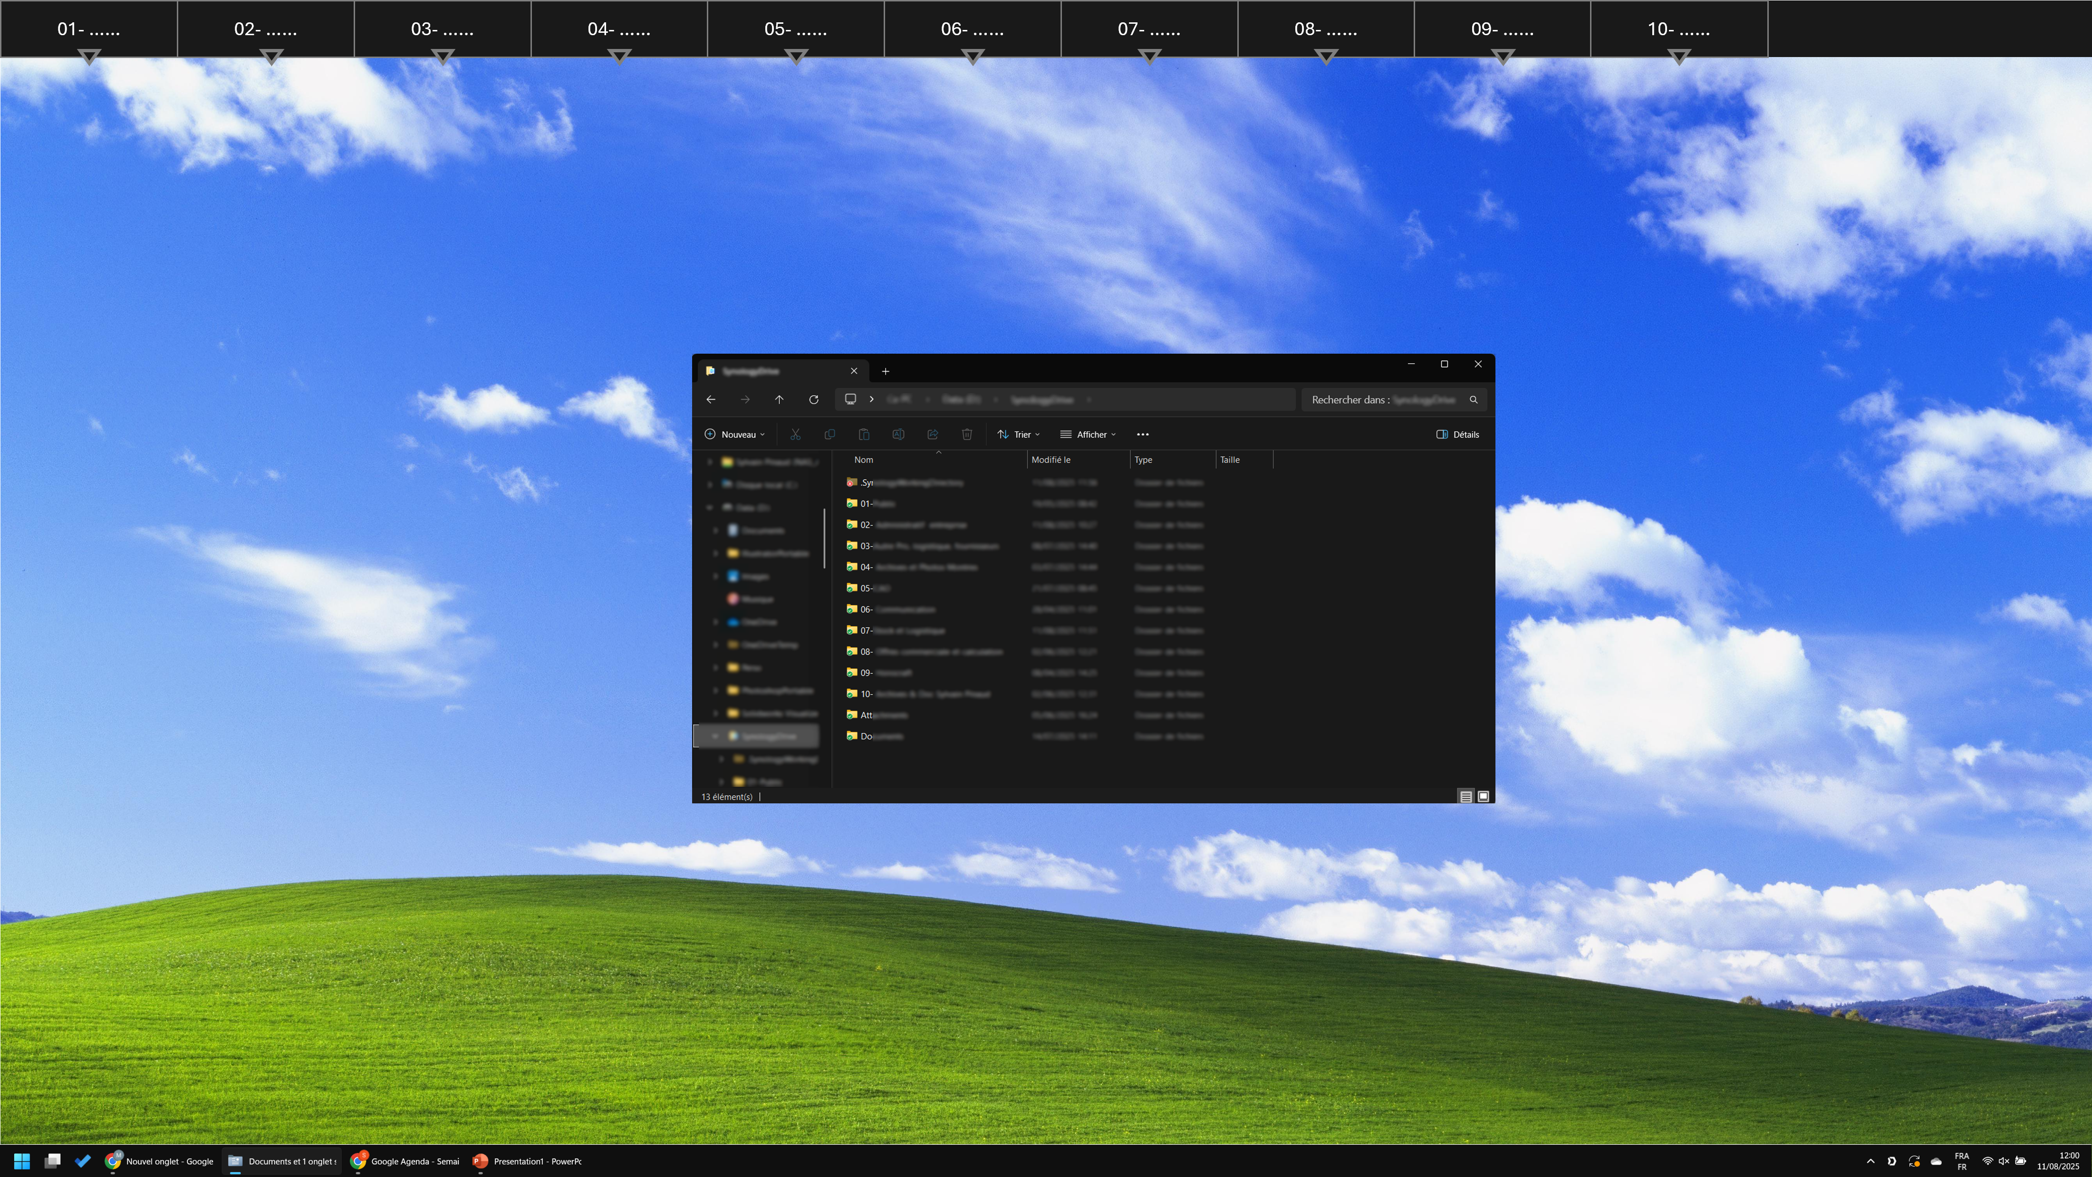Viewport: 2092px width, 1177px height.
Task: Toggle the Détails pane
Action: point(1458,434)
